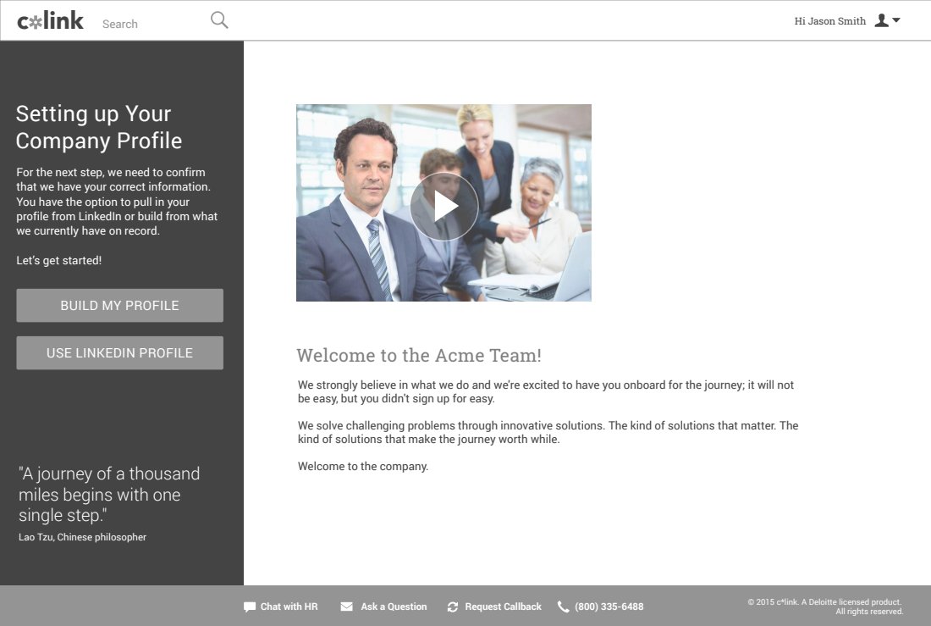The width and height of the screenshot is (931, 626).
Task: Click the user profile silhouette icon
Action: click(881, 20)
